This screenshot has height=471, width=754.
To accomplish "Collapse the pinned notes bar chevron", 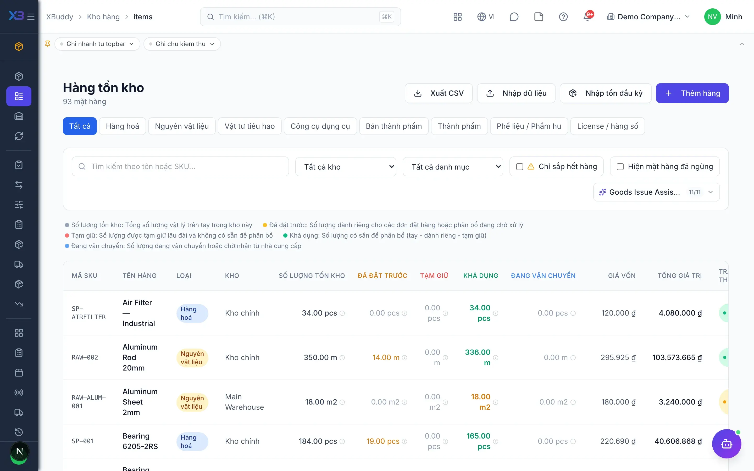I will [x=742, y=44].
